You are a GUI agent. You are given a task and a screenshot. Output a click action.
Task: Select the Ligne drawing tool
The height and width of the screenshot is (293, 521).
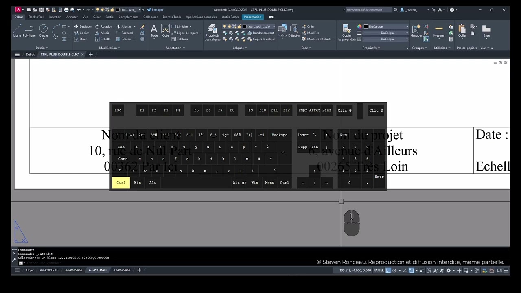(x=17, y=31)
